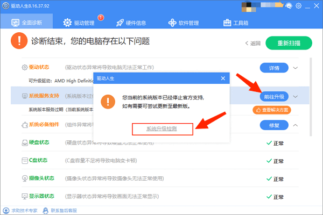Click the 求助技术专家 link at bottom
Image resolution: width=323 pixels, height=215 pixels.
[x=22, y=210]
